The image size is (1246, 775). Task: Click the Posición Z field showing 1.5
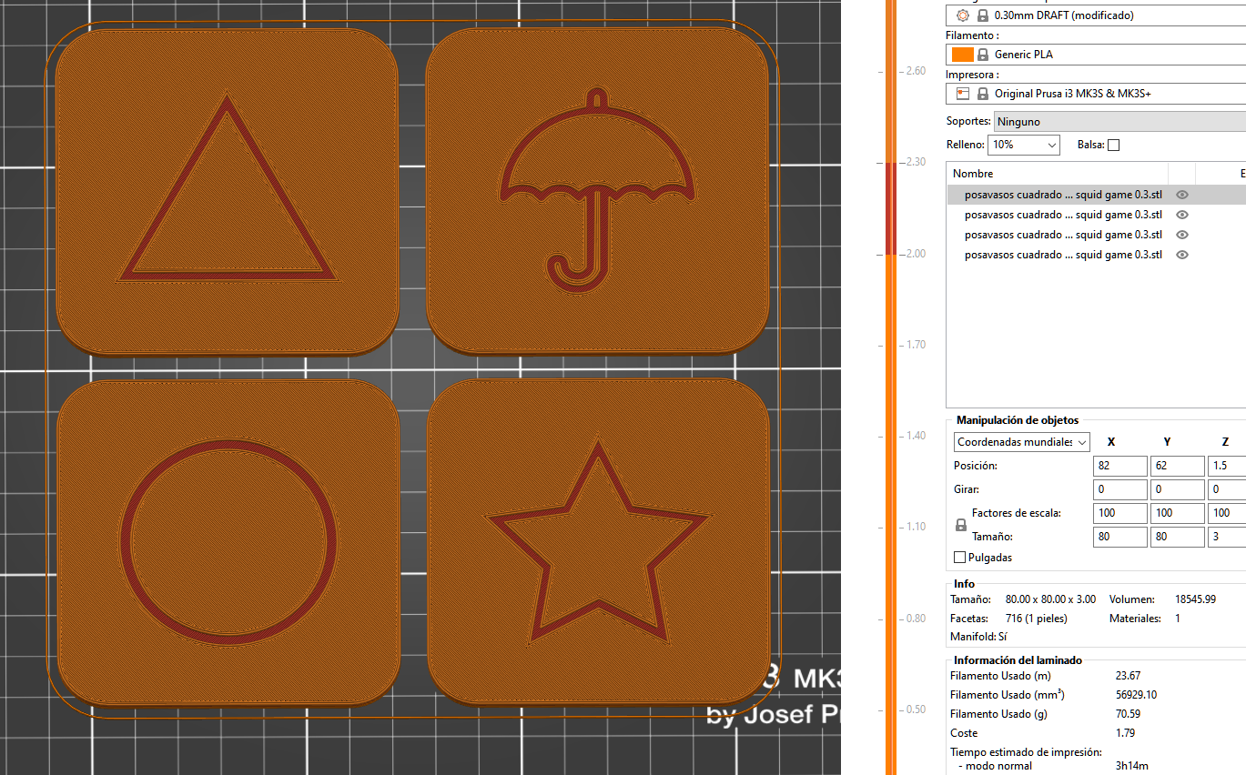(1227, 466)
